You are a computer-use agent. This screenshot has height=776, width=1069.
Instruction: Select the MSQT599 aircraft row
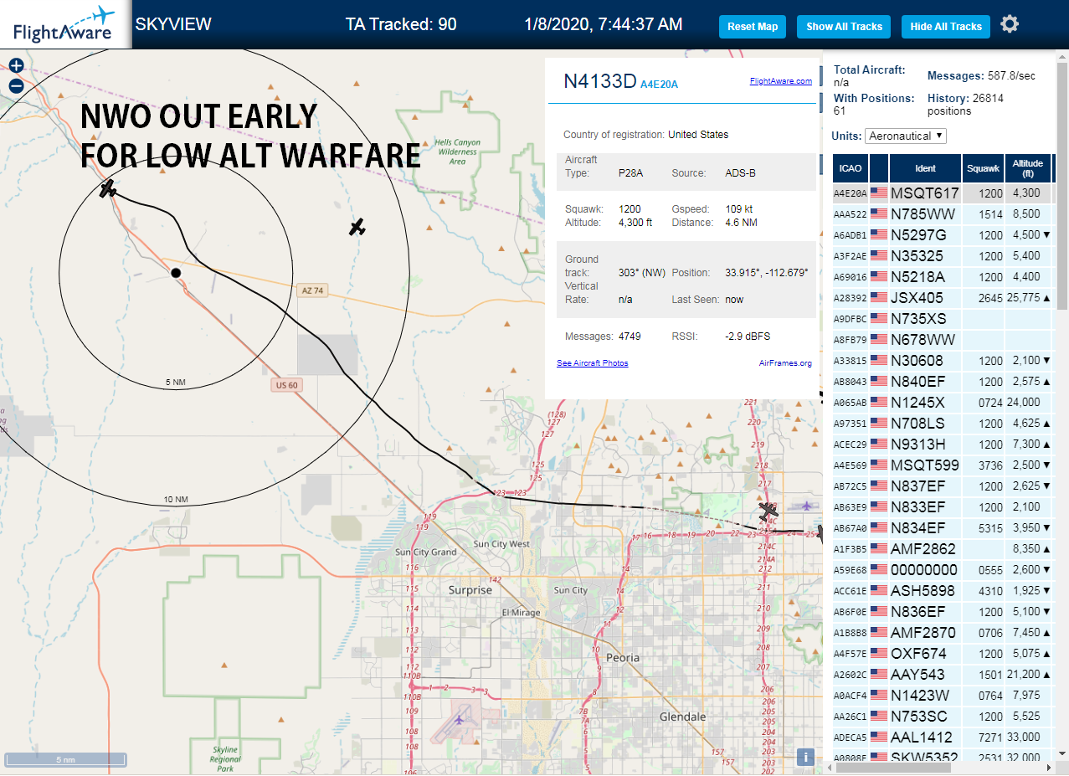943,465
